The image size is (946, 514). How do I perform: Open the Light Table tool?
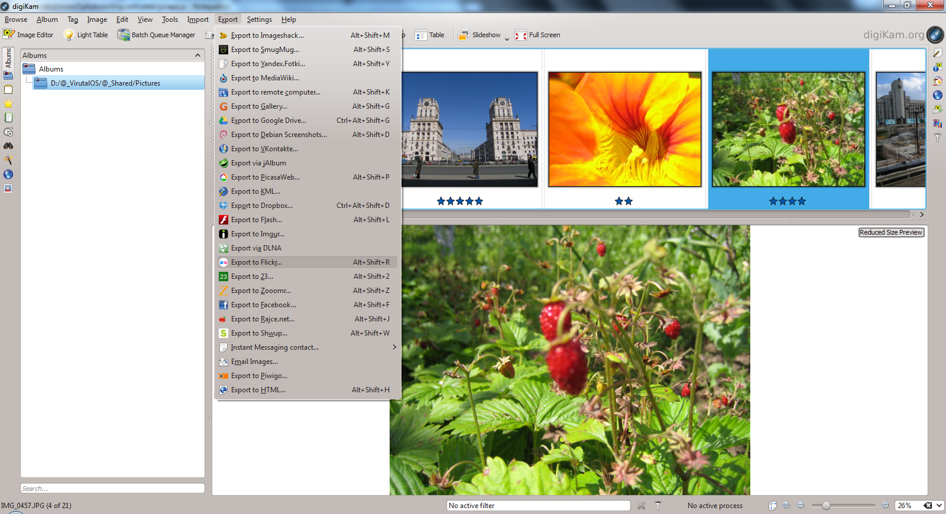pyautogui.click(x=86, y=35)
